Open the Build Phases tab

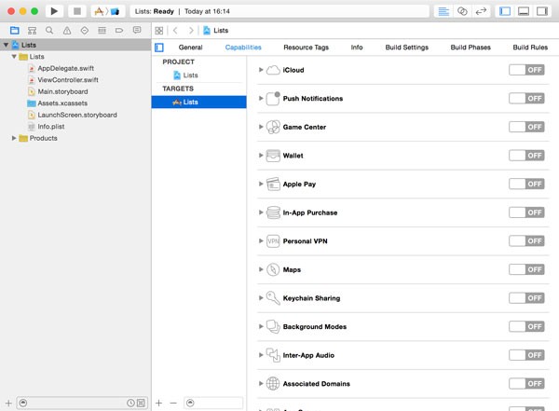(x=470, y=48)
